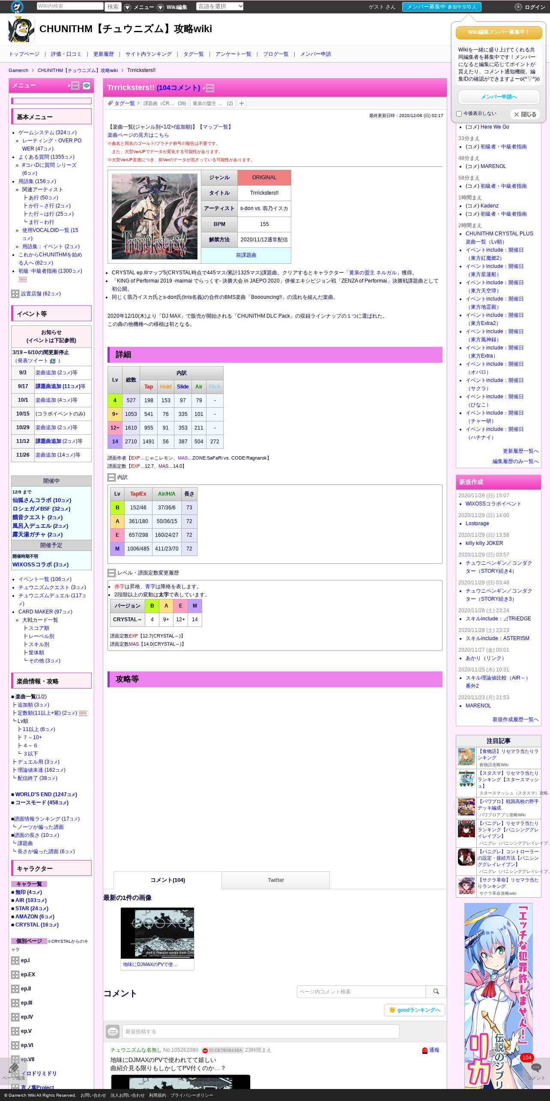Open the メニュー dropdown arrow
Viewport: 550px width, 1101px height.
click(x=128, y=7)
